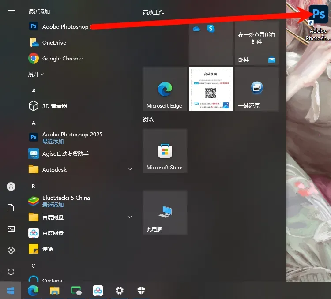The width and height of the screenshot is (331, 299).
Task: Open Skype icon in tile folder
Action: 211,28
